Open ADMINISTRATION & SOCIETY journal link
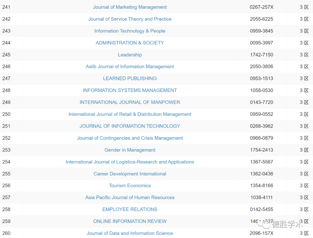This screenshot has height=238, width=313. [x=130, y=43]
